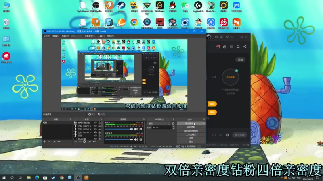Image resolution: width=323 pixels, height=181 pixels.
Task: Click padlock icon in streaming companion header
Action: [x=224, y=47]
